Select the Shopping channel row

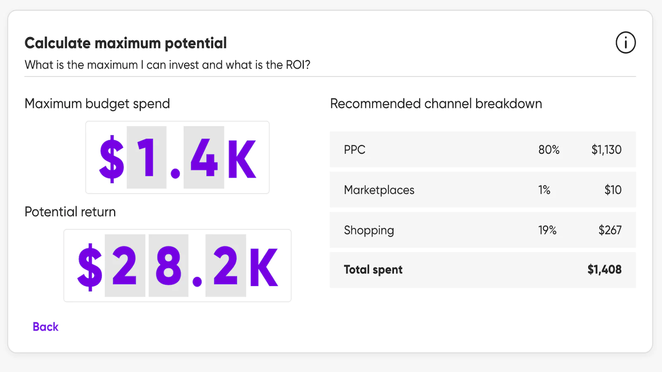(x=482, y=230)
